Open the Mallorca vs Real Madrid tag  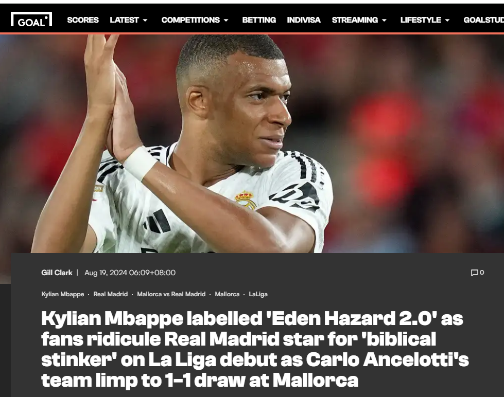[171, 294]
